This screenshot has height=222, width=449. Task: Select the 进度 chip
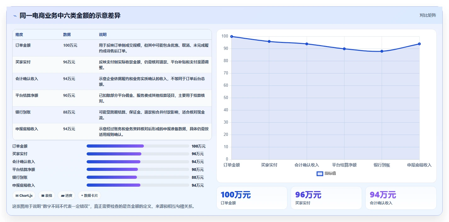(66, 196)
